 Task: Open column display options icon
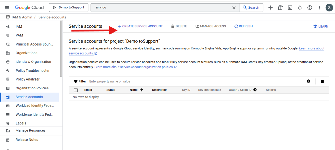click(322, 81)
